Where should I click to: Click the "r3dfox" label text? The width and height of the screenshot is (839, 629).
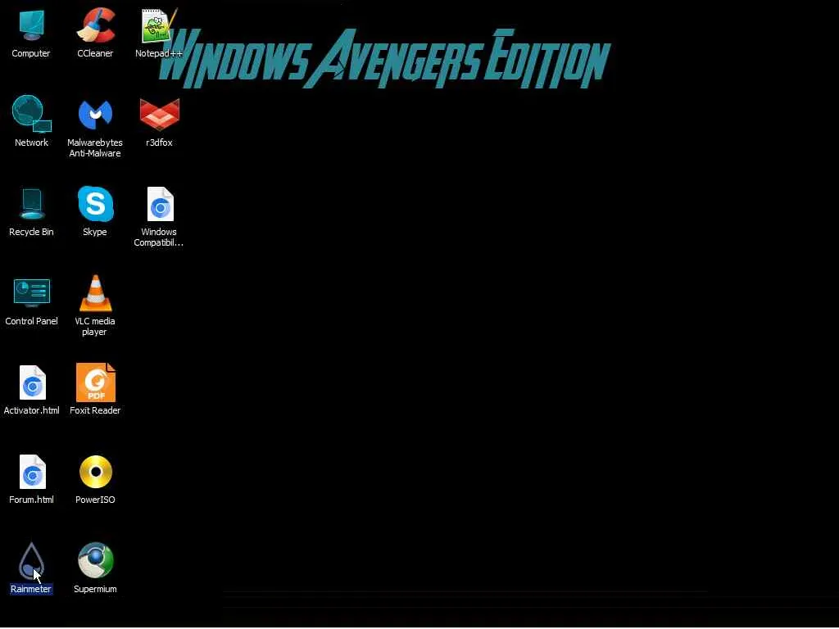(159, 143)
